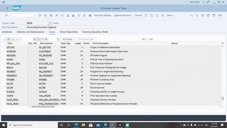Expand all with the double-down chevron
This screenshot has width=227, height=128.
point(34,39)
